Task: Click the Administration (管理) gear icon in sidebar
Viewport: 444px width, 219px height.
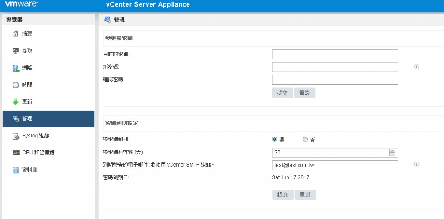Action: [x=16, y=119]
